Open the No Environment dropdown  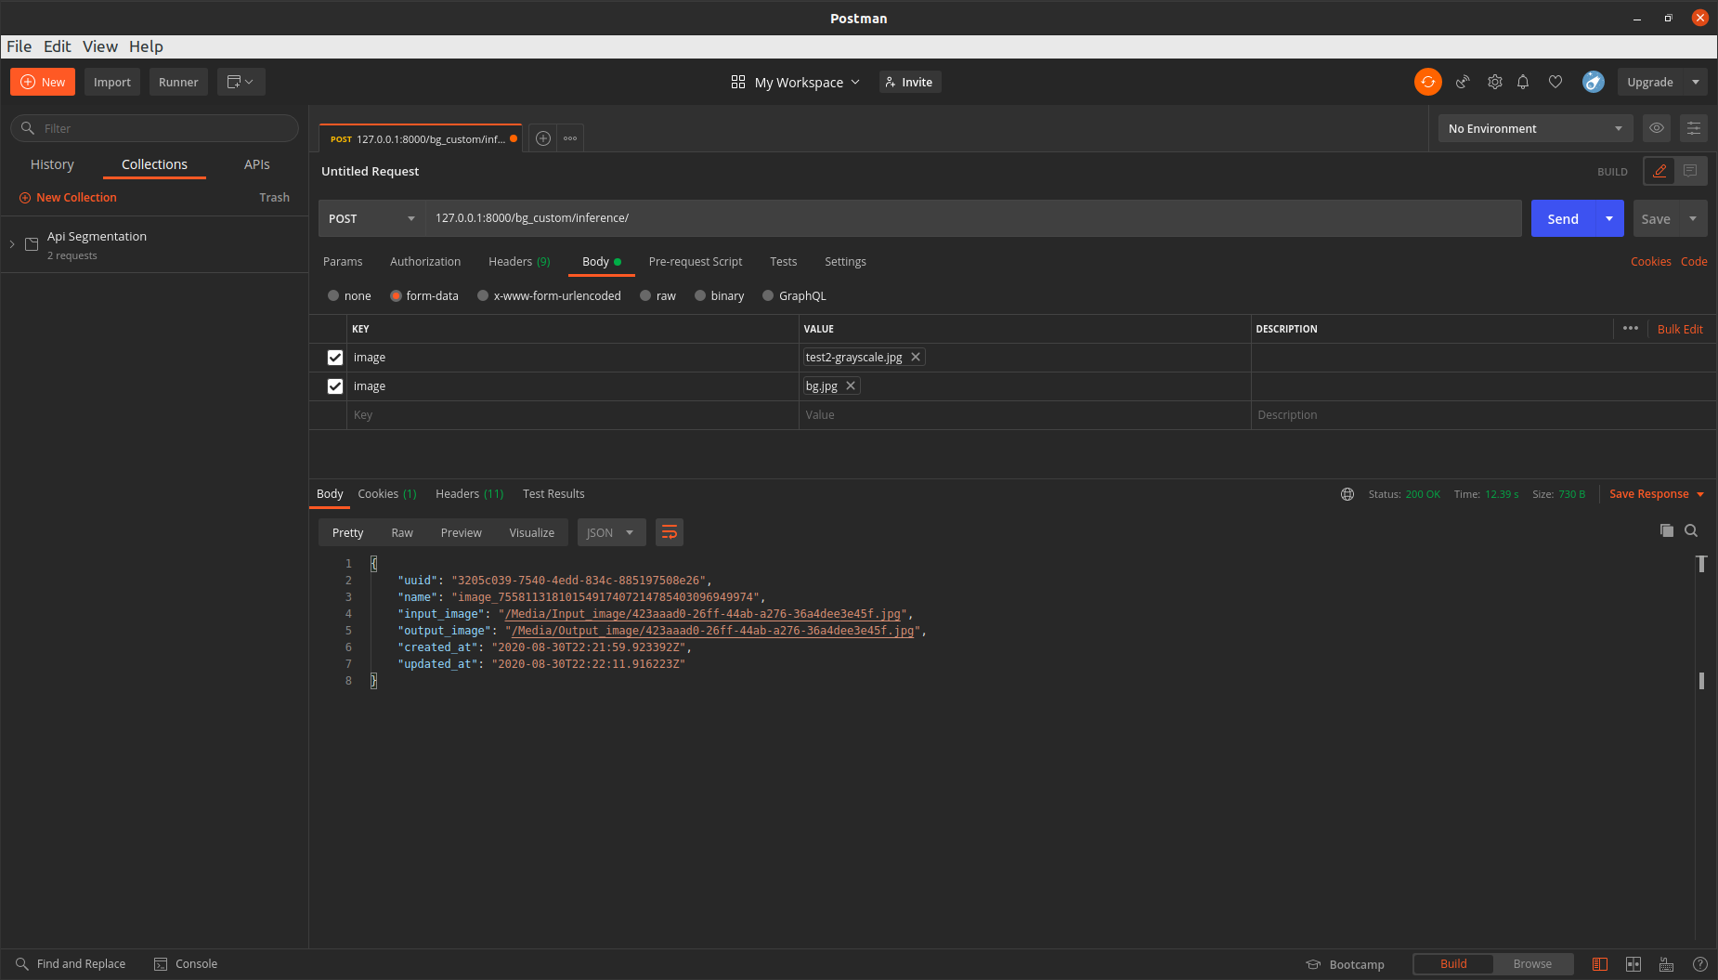[x=1535, y=128]
